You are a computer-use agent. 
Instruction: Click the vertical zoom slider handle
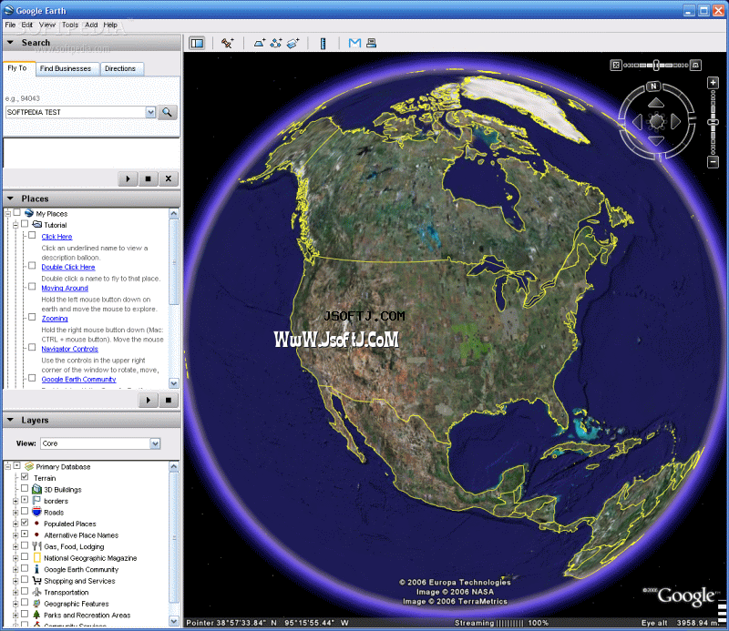[x=713, y=122]
